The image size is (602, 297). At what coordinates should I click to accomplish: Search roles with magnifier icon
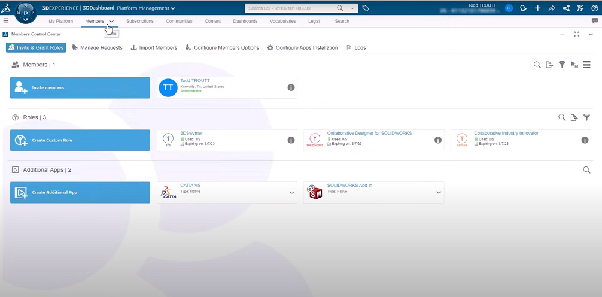coord(562,117)
